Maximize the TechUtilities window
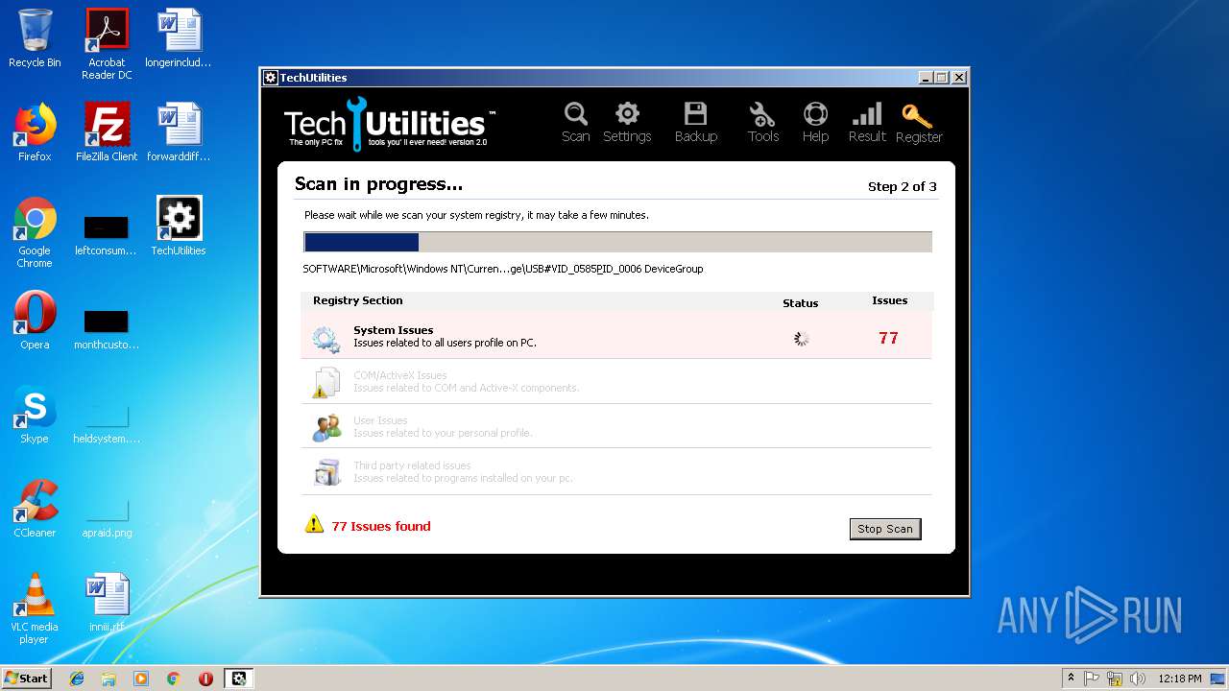Viewport: 1229px width, 691px height. [941, 78]
